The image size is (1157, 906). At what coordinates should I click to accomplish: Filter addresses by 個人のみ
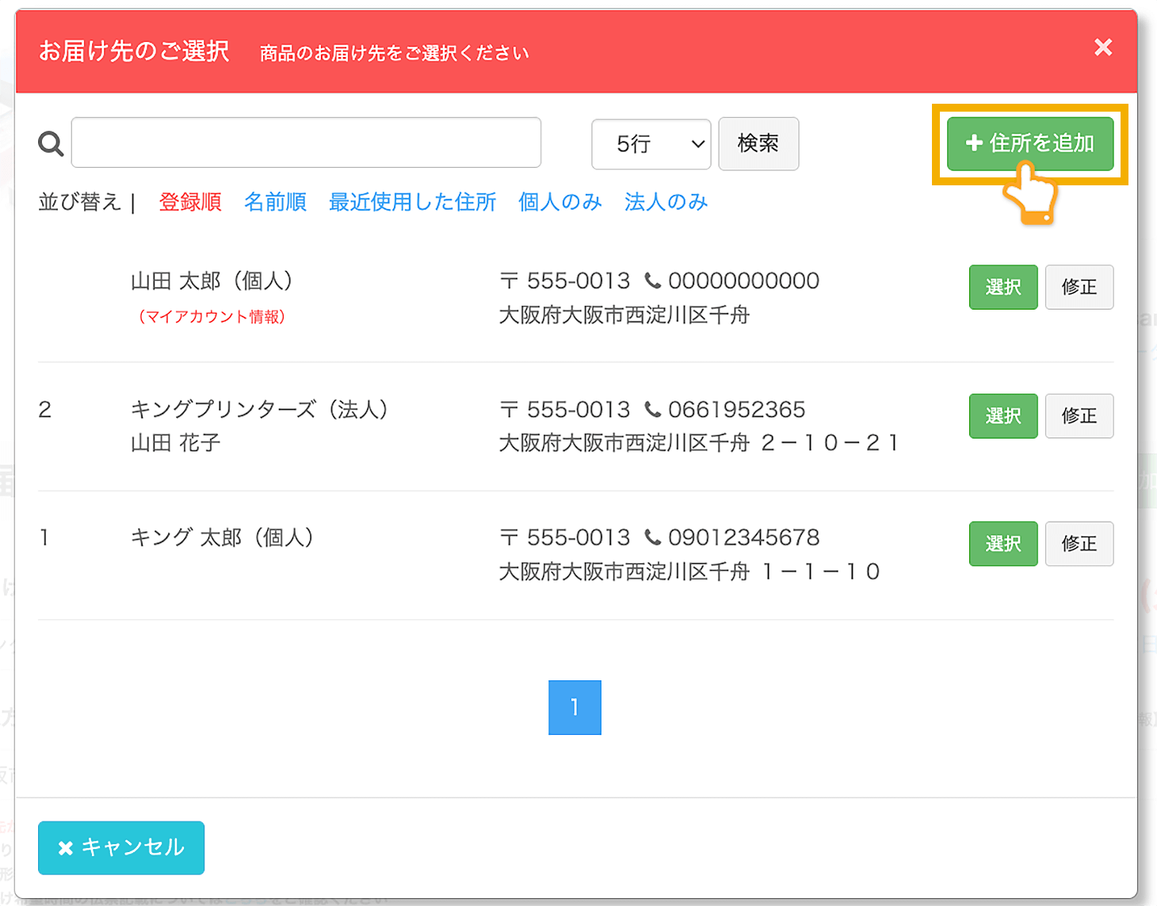coord(559,202)
